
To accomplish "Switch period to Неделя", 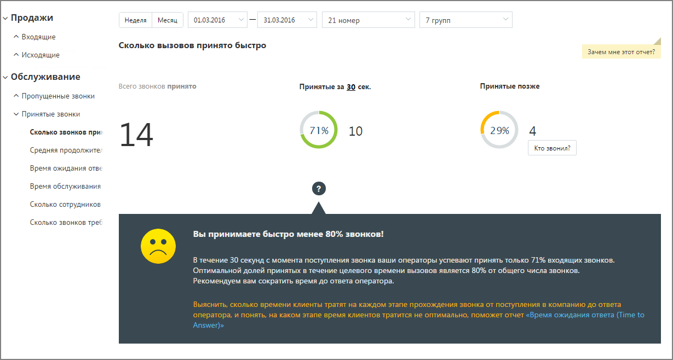I will click(135, 20).
